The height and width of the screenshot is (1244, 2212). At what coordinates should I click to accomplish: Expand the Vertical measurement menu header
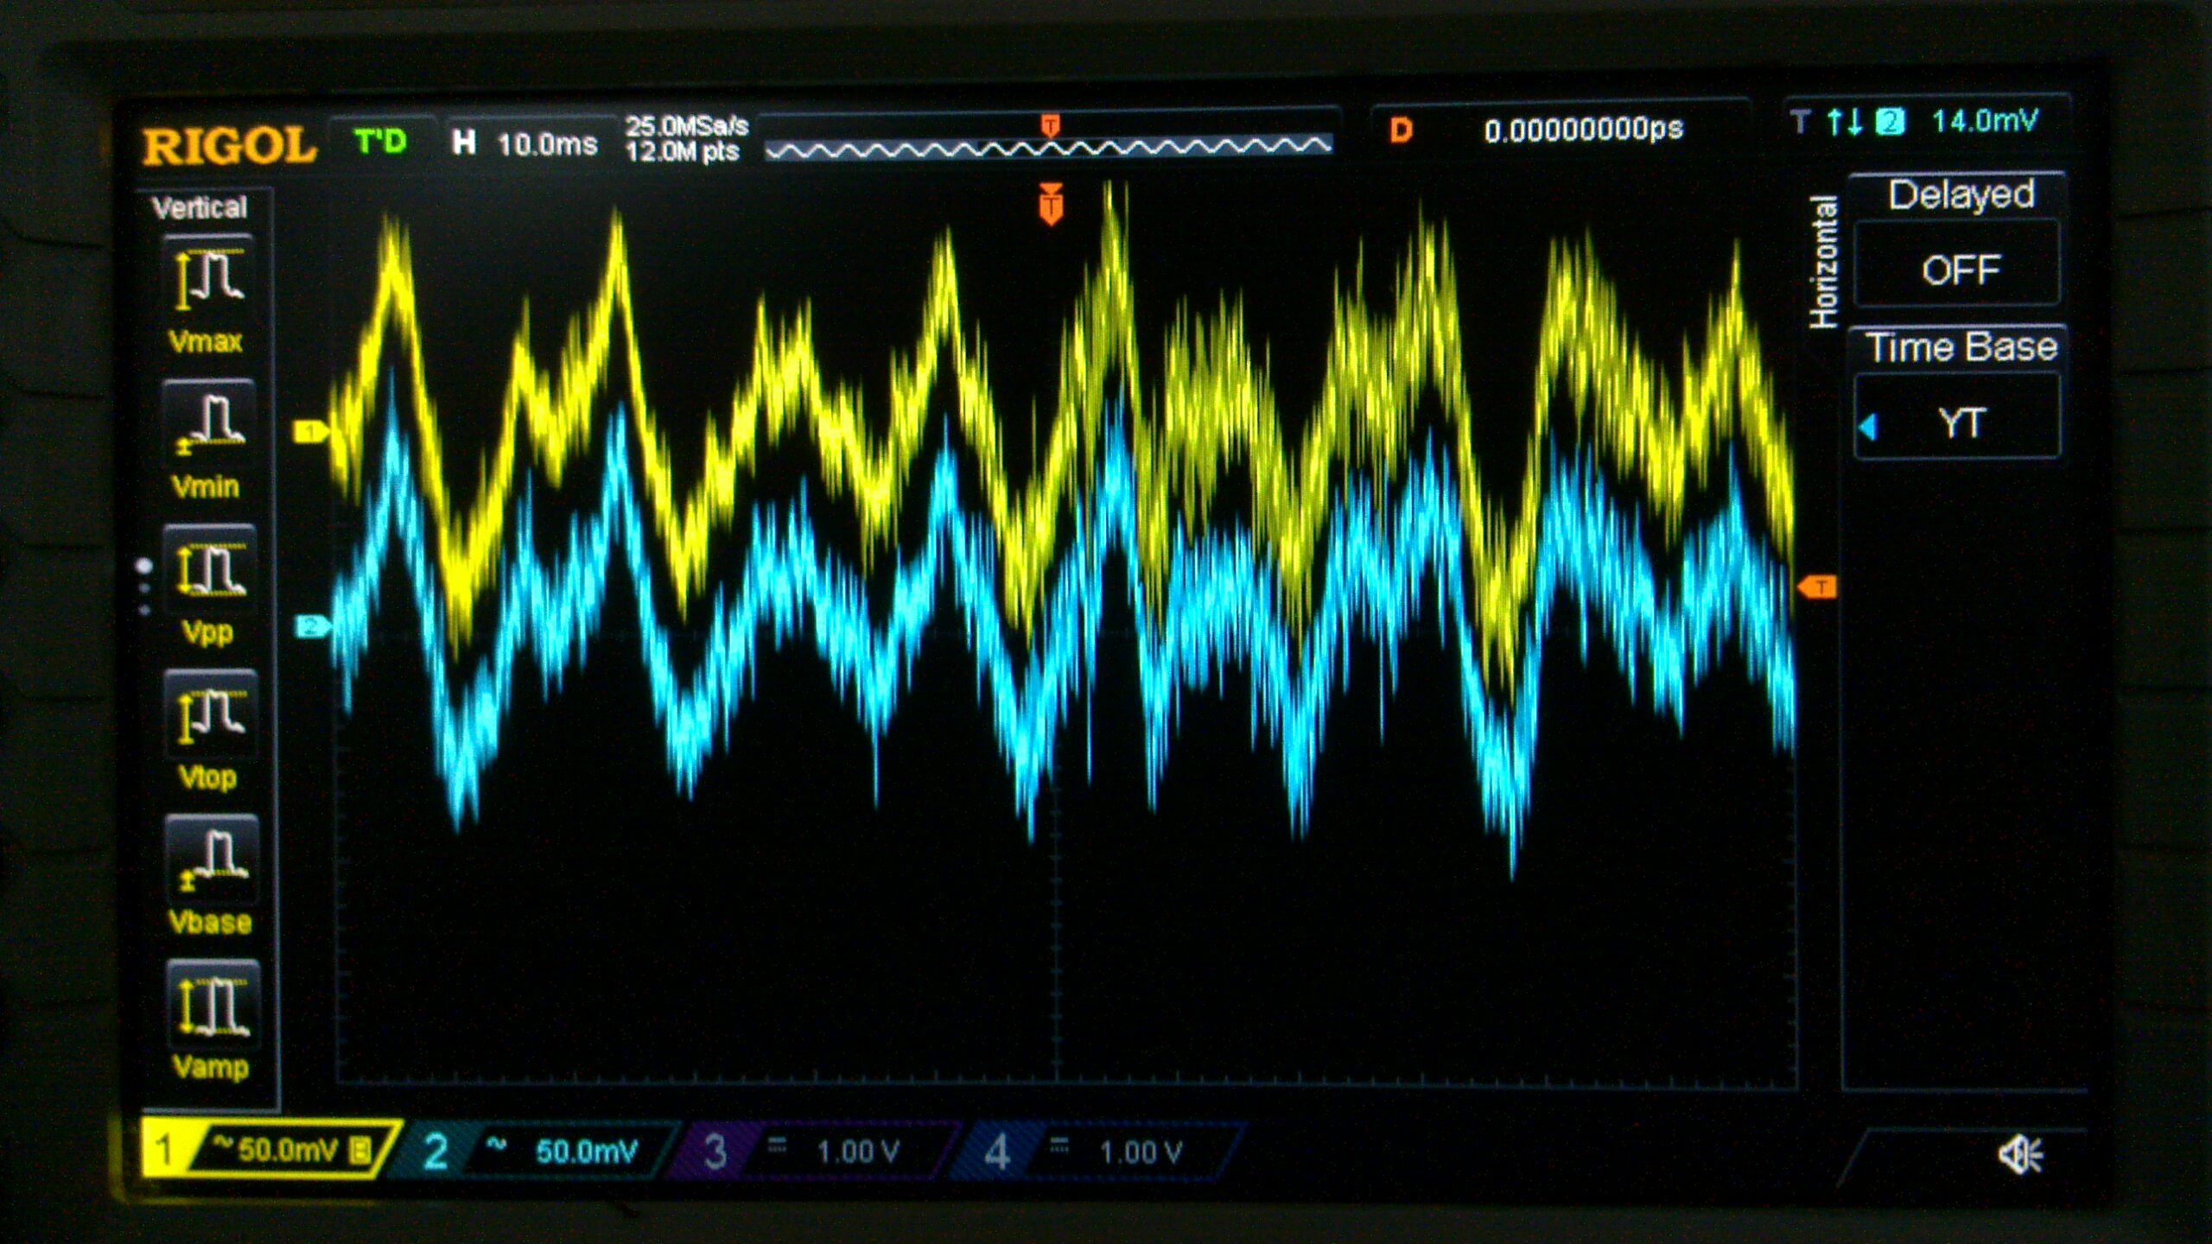pyautogui.click(x=200, y=207)
